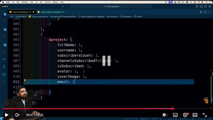Click the chai-backend command center search
The image size is (213, 120).
111,6
